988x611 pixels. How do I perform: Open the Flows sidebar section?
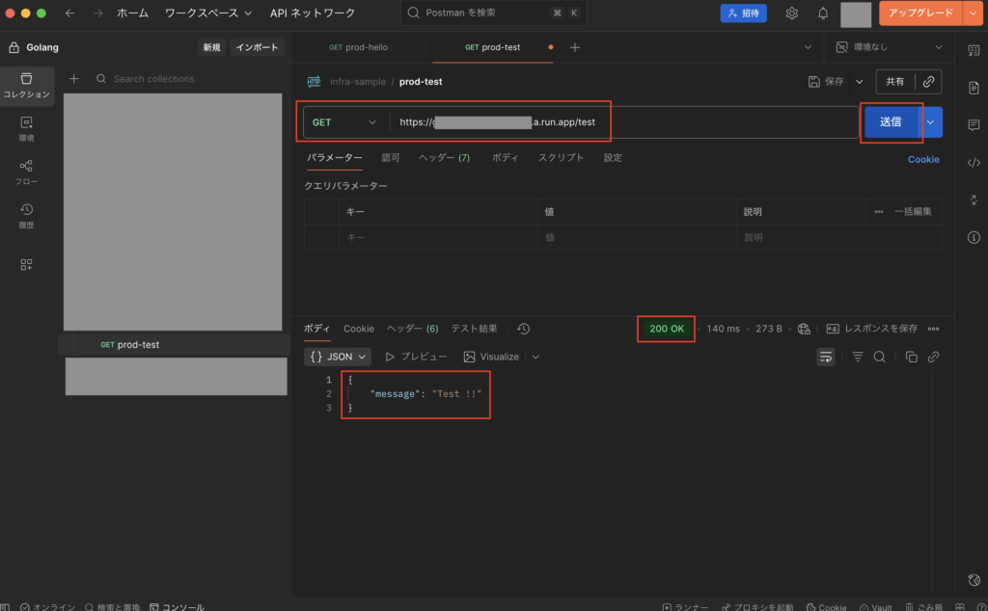(x=26, y=172)
